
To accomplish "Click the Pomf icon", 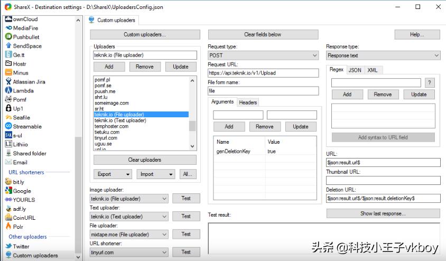I will pos(8,99).
